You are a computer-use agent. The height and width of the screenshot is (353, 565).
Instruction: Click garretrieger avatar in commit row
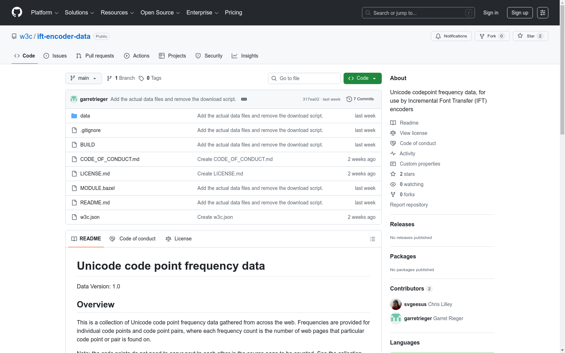[74, 99]
